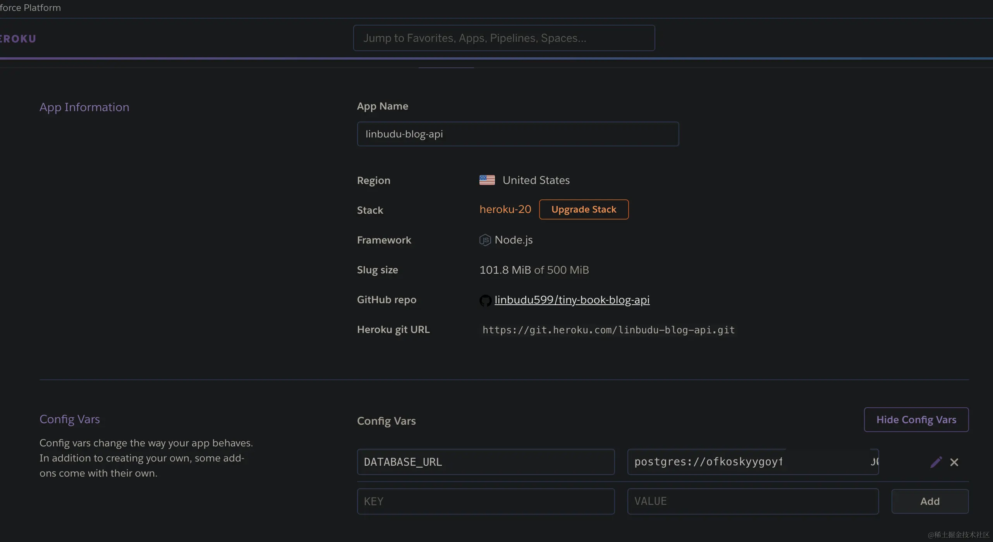993x542 pixels.
Task: Select the DATABASE_URL key field
Action: pyautogui.click(x=485, y=462)
